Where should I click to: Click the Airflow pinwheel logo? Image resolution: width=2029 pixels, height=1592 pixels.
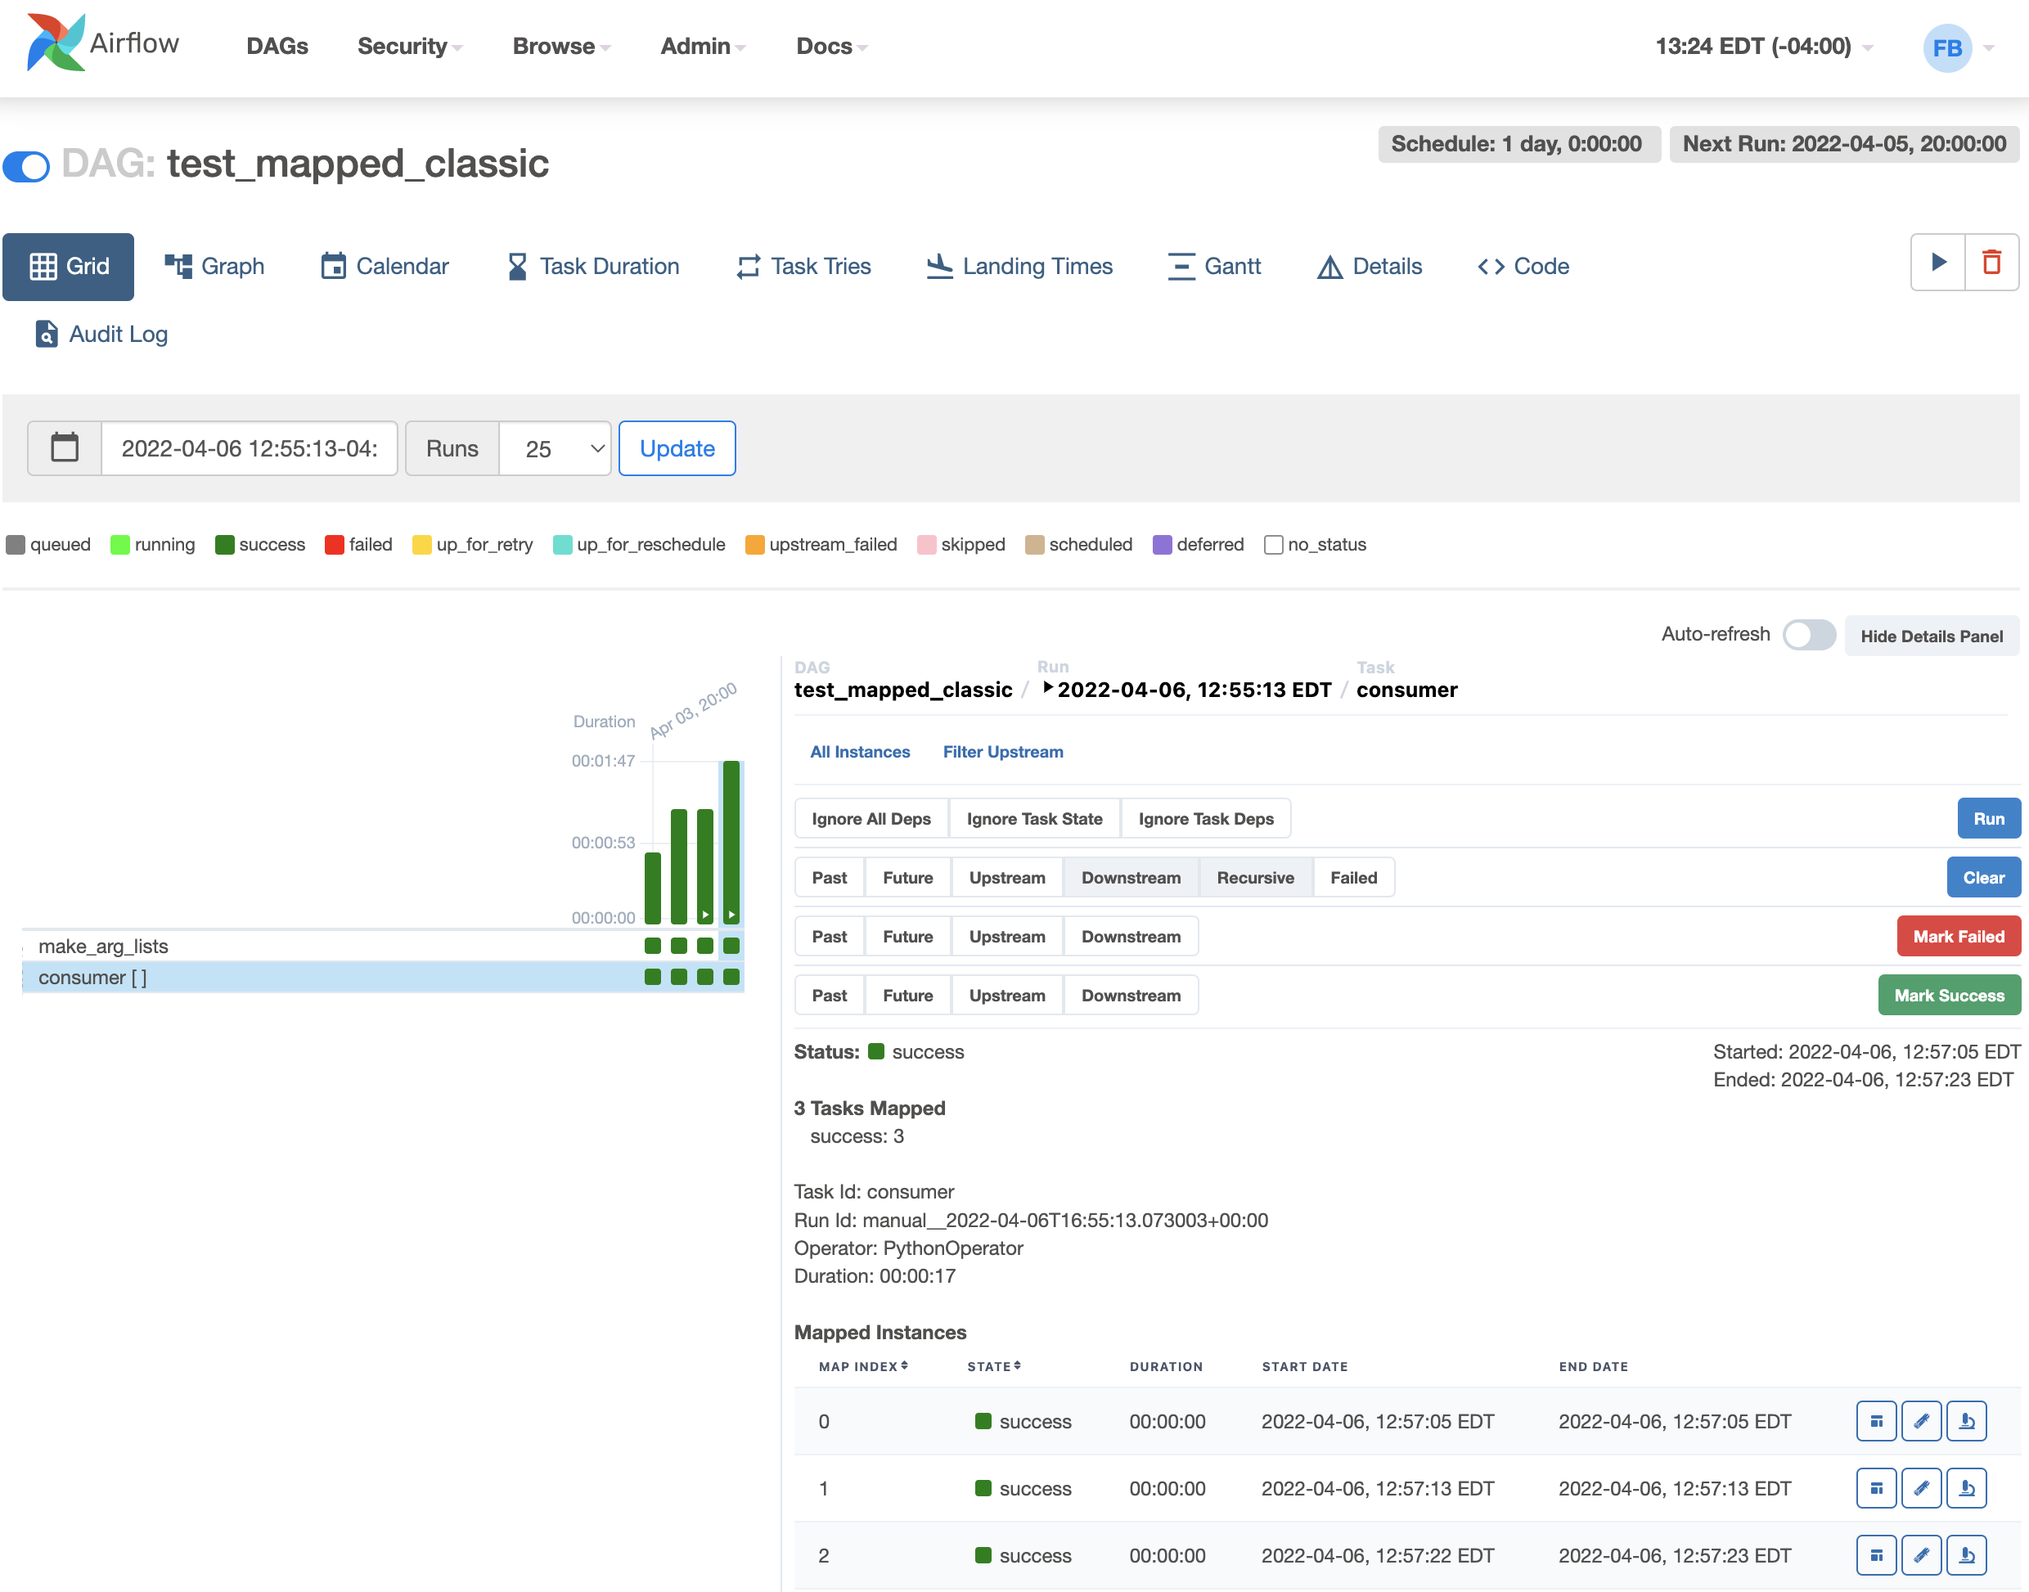tap(56, 43)
